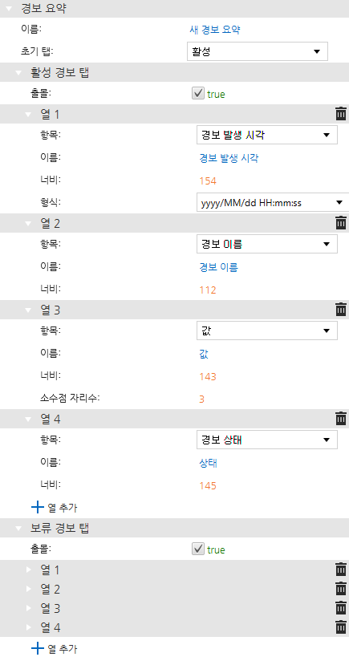The height and width of the screenshot is (657, 349).
Task: Remove expanded 열 3 with the trash icon
Action: click(x=341, y=310)
